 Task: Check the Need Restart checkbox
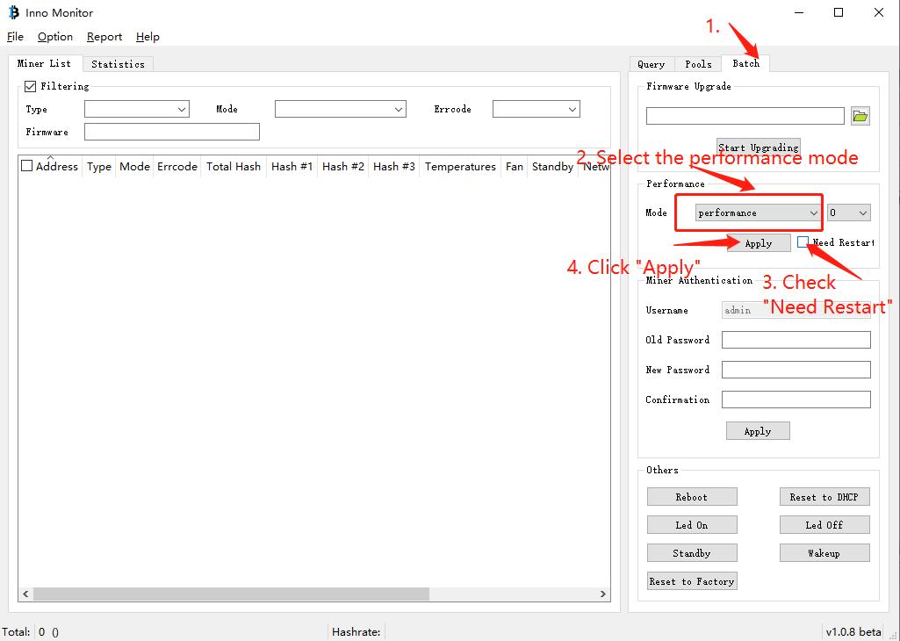[x=803, y=241]
